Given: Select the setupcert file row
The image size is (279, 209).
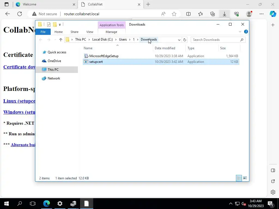Looking at the screenshot, I should (x=161, y=62).
